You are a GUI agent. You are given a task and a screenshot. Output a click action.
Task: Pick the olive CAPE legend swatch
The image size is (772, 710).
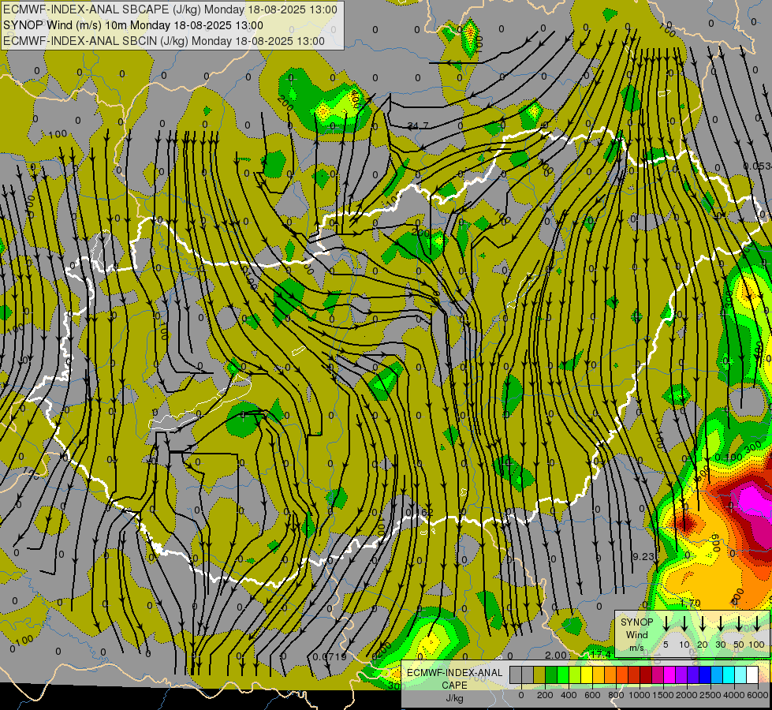point(539,674)
